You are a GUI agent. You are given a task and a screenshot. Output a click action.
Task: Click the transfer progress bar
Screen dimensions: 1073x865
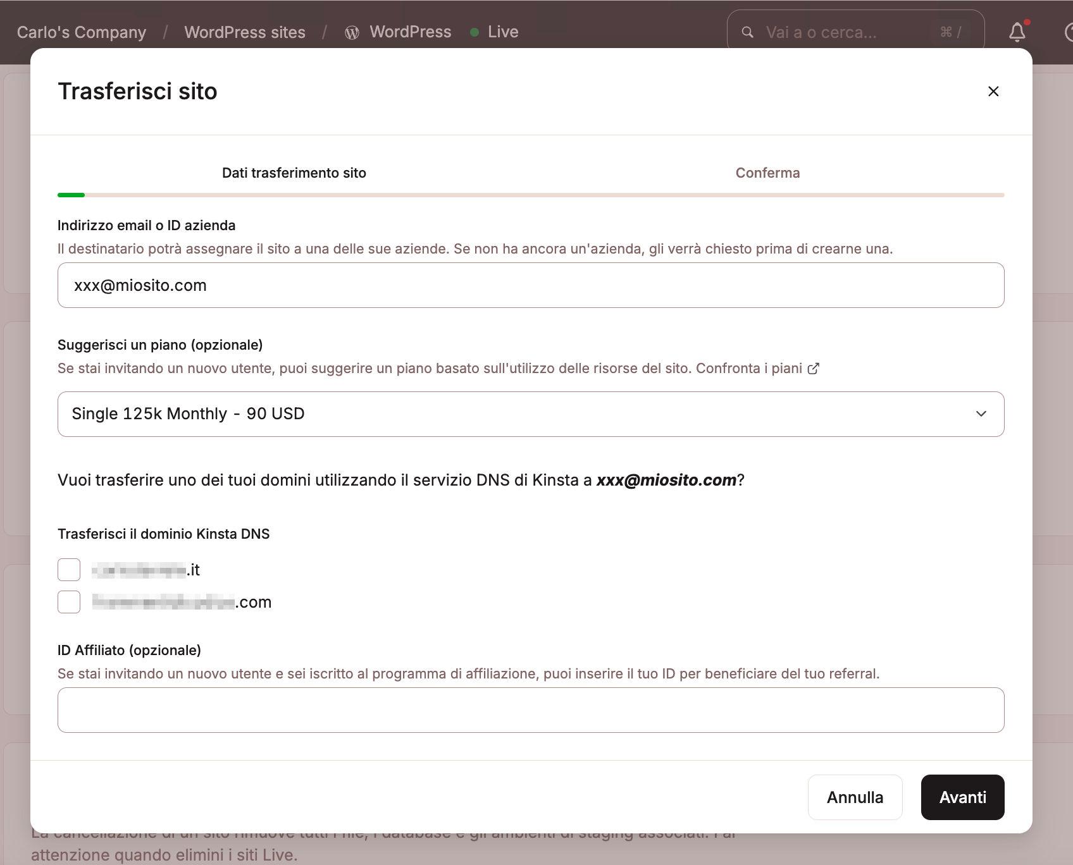tap(530, 195)
